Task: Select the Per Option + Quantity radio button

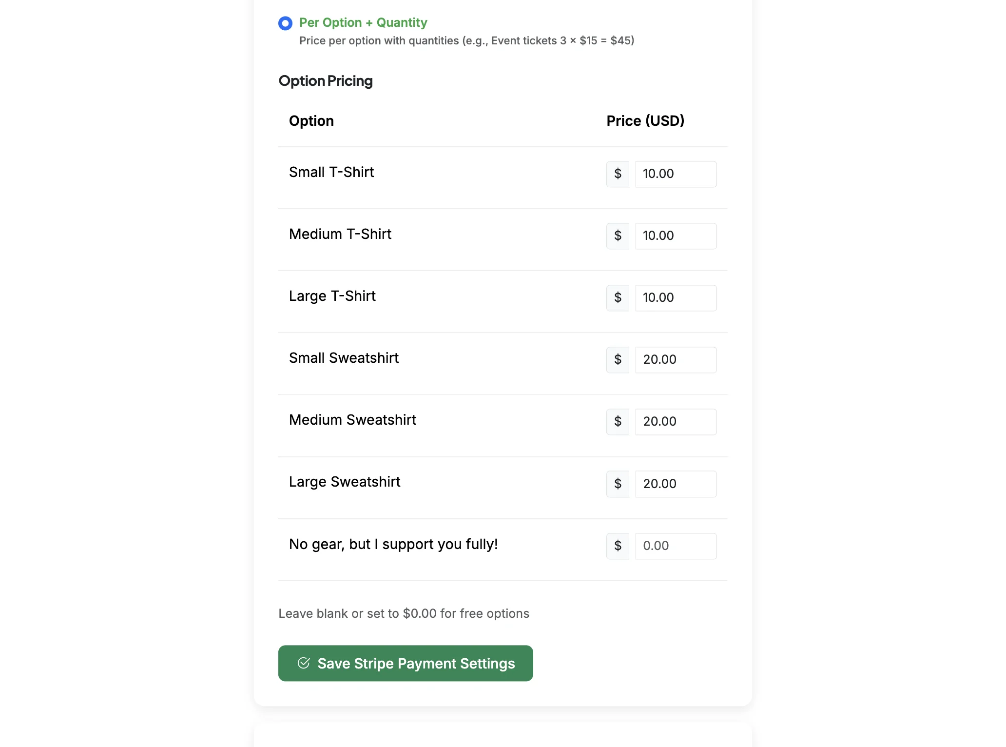Action: [x=285, y=23]
